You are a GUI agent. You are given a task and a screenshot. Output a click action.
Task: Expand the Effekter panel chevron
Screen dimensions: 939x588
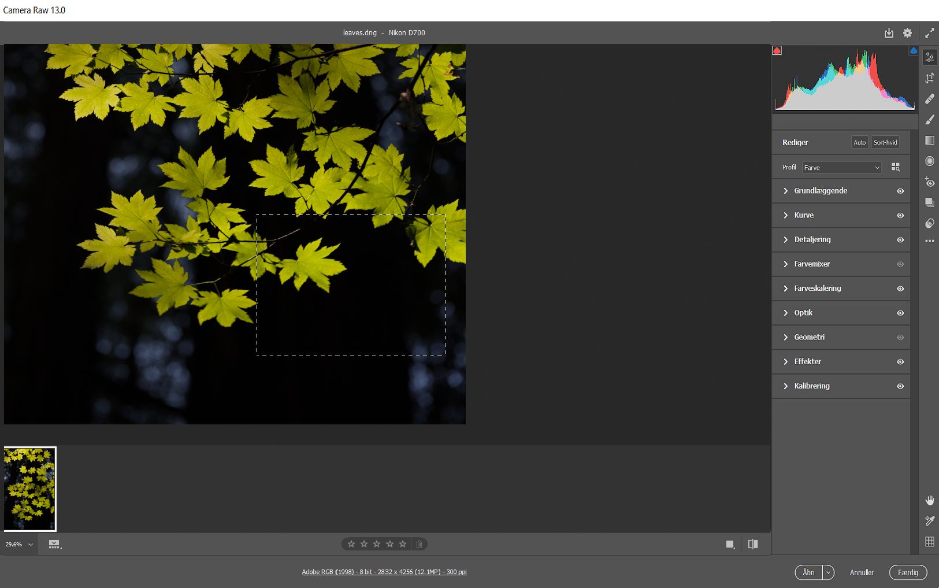(785, 362)
